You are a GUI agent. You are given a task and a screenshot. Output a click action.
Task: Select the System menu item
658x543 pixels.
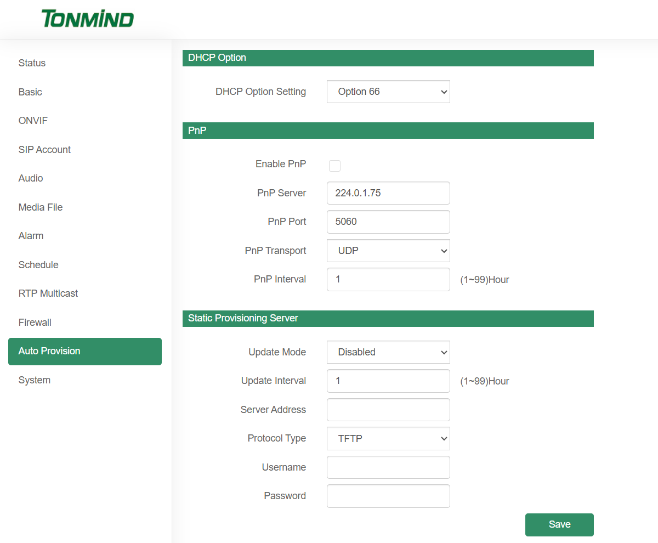[34, 380]
